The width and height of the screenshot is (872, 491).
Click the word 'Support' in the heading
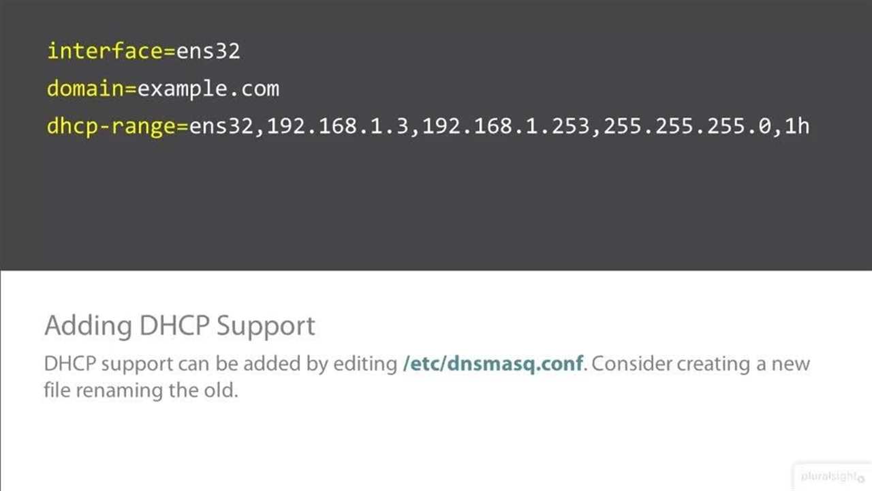tap(266, 326)
